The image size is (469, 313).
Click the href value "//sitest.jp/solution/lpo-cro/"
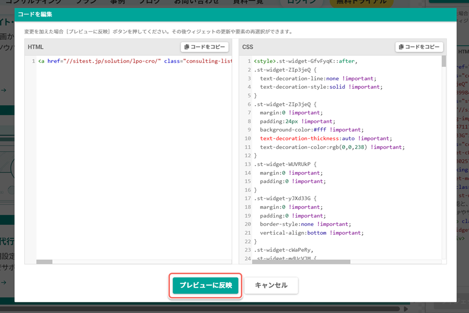(111, 61)
